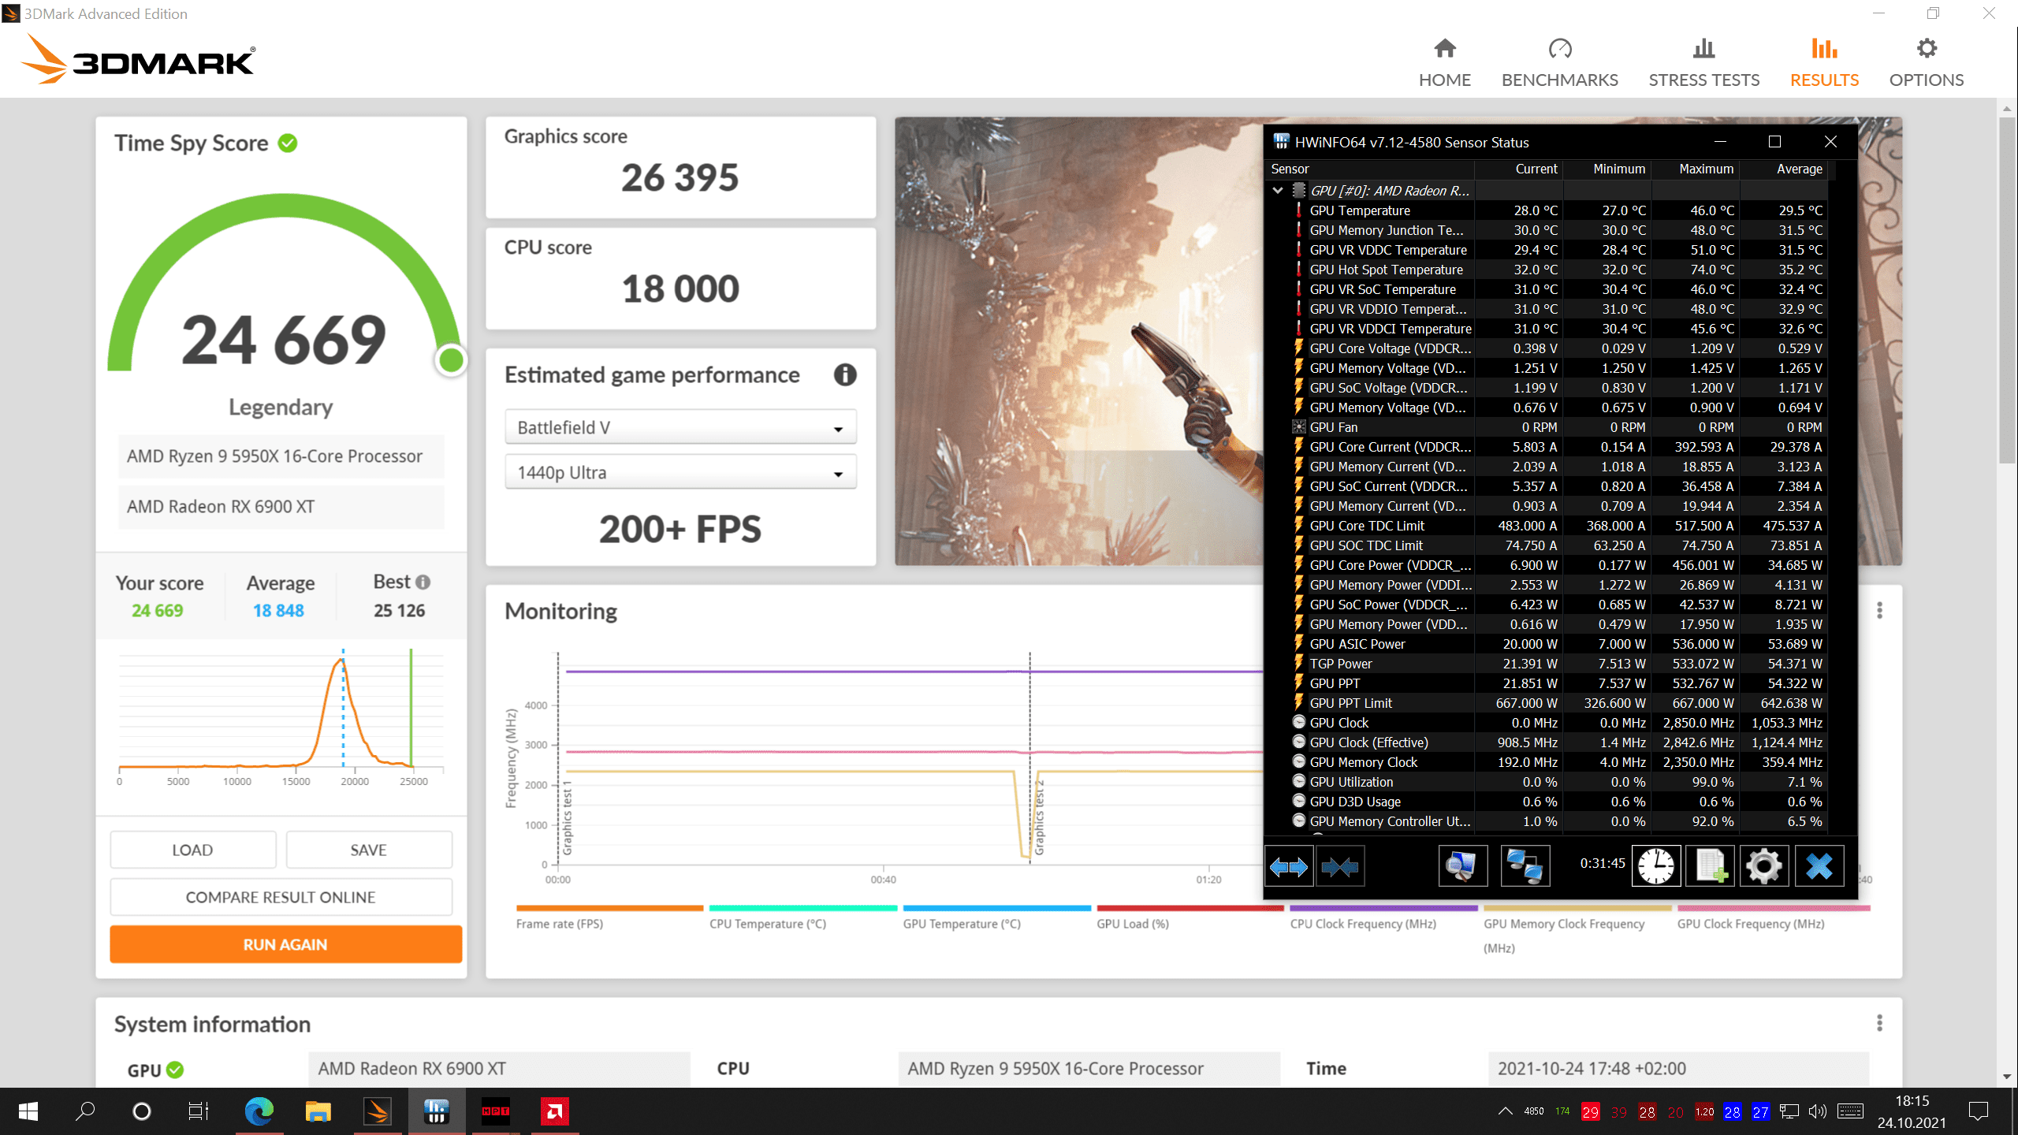Open Task View on the taskbar
This screenshot has width=2018, height=1135.
tap(199, 1111)
